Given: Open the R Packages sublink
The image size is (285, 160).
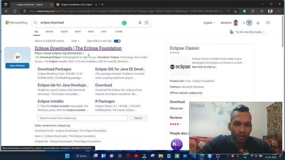Looking at the screenshot, I should tap(105, 101).
